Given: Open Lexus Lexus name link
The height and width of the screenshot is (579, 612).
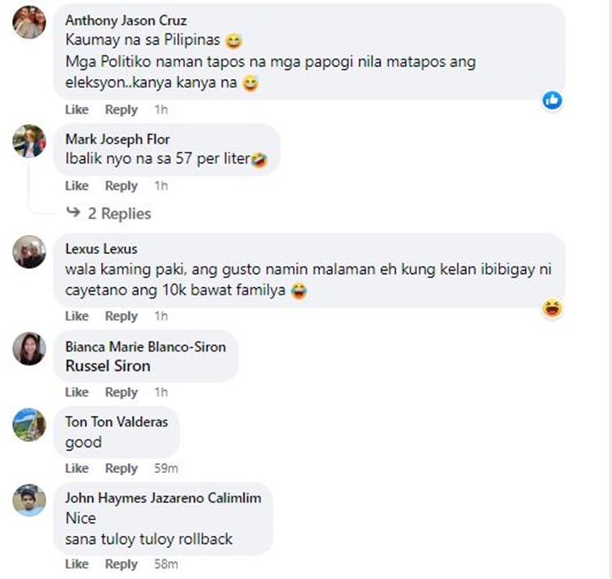Looking at the screenshot, I should tap(101, 249).
